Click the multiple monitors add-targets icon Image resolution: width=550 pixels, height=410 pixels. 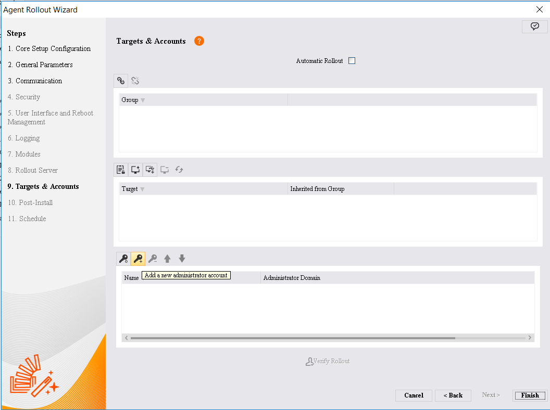coord(150,170)
